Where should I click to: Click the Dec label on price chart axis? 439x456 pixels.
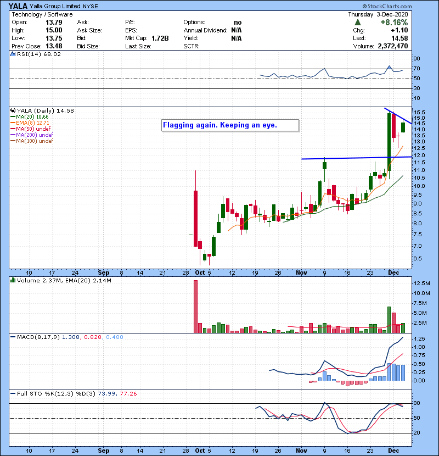(393, 273)
